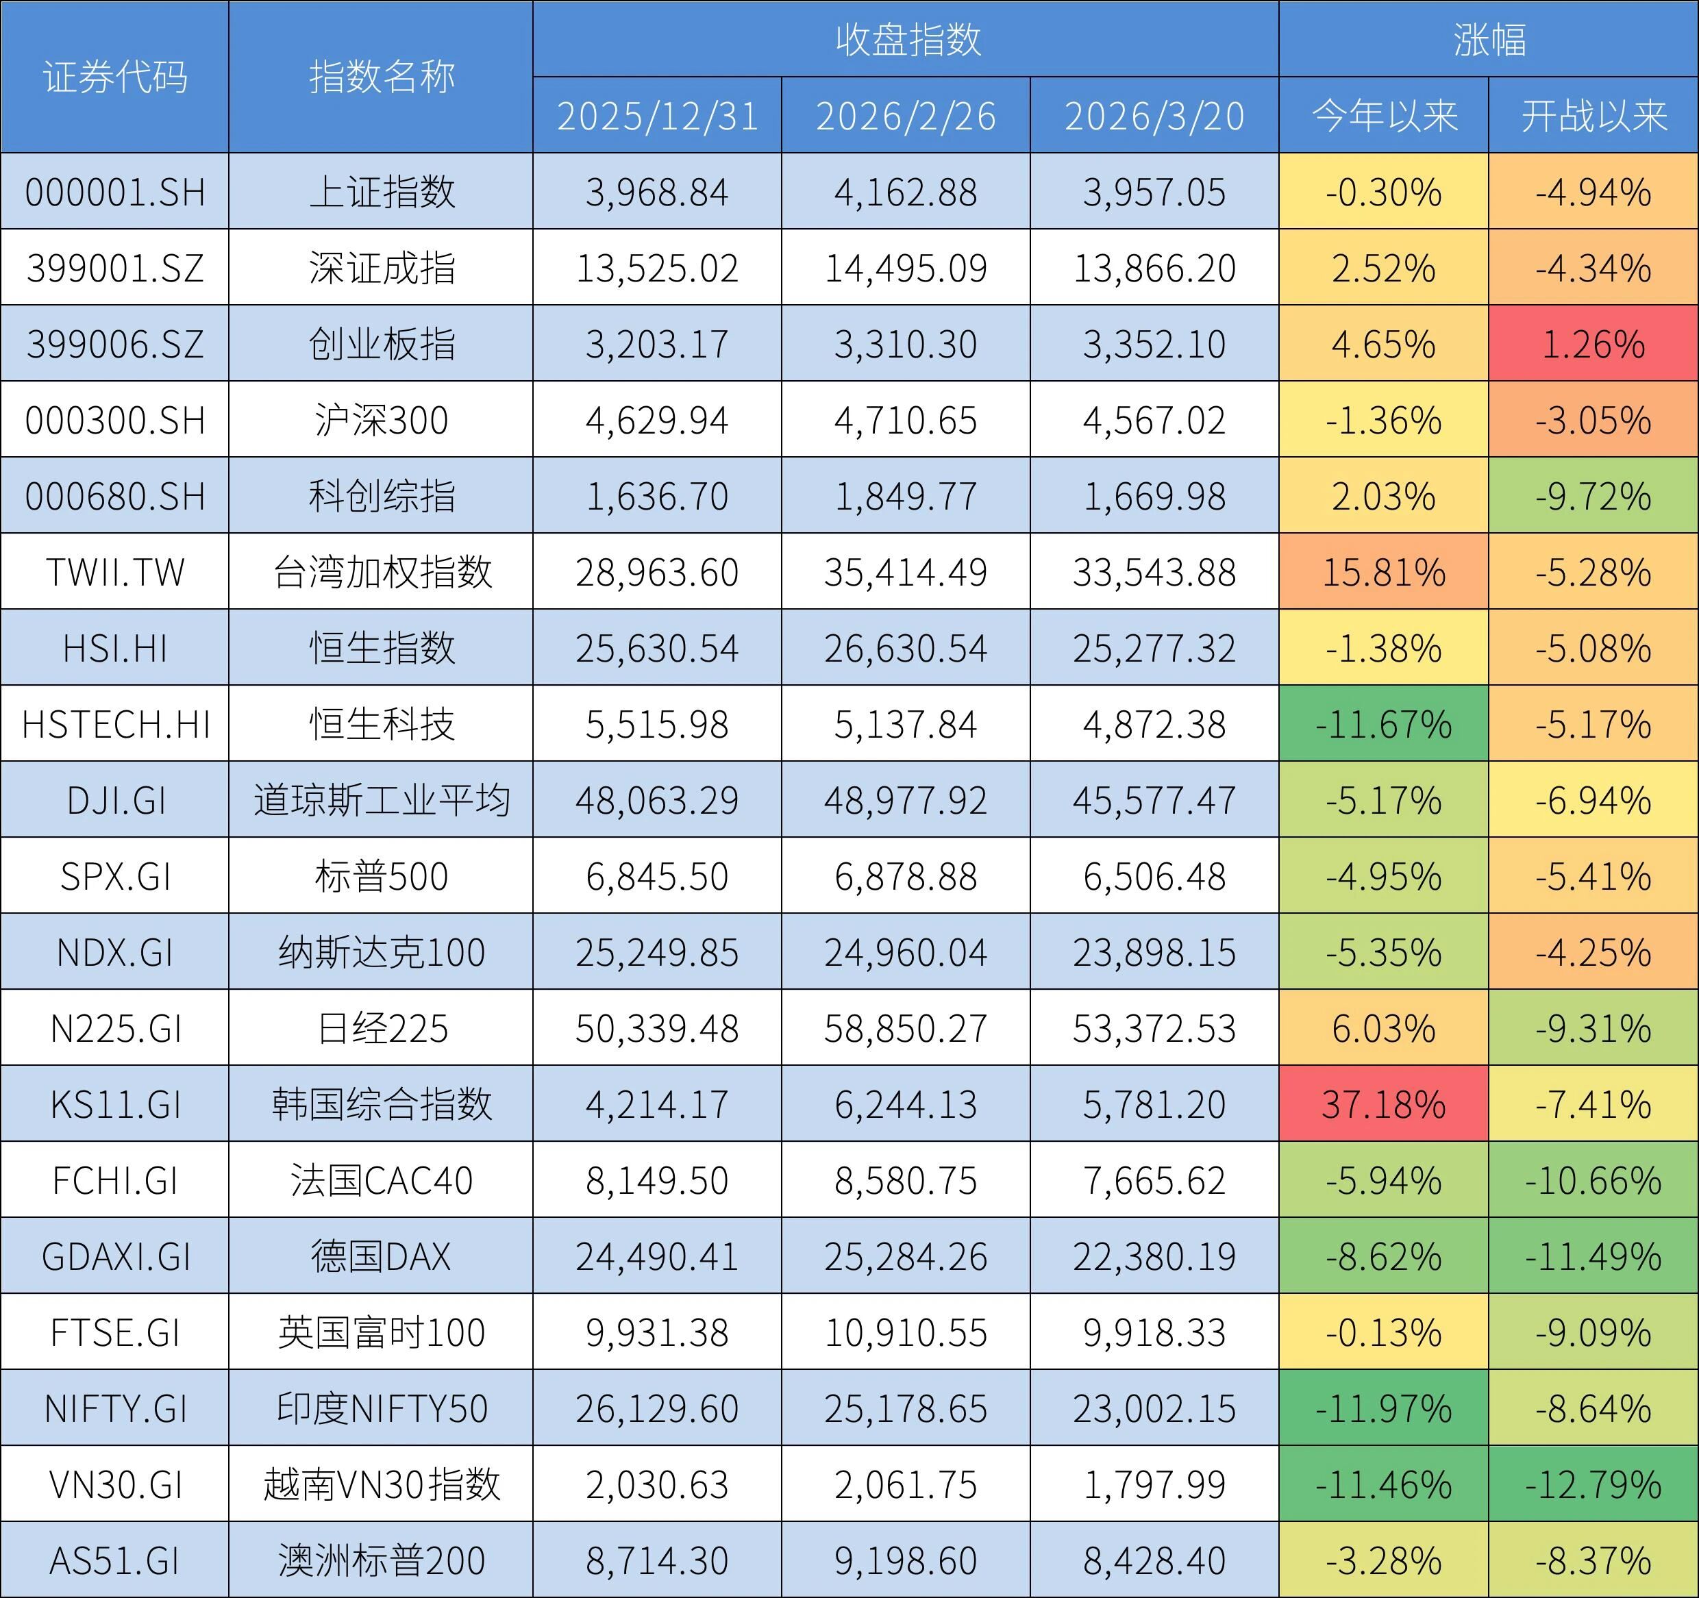This screenshot has width=1699, height=1598.
Task: Click the red 1.26% cell
Action: coord(1593,345)
